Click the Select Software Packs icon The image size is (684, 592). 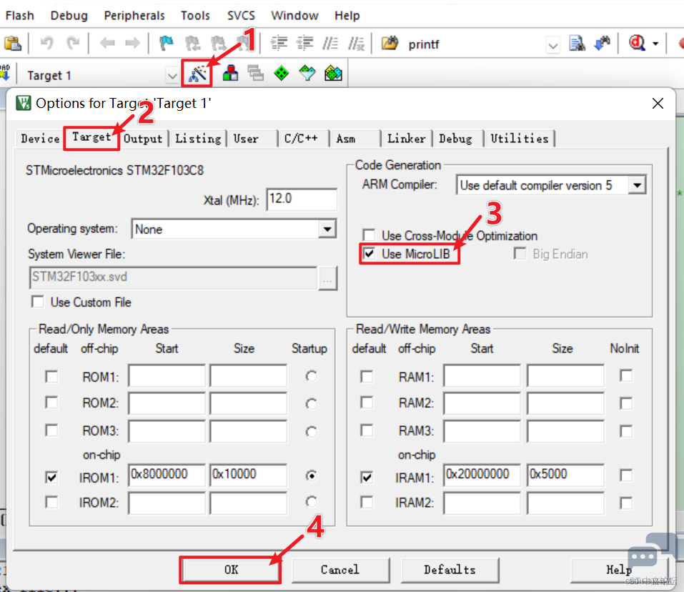(x=307, y=74)
